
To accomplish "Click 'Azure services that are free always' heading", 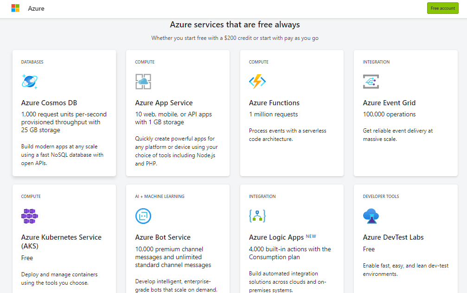I will [235, 25].
